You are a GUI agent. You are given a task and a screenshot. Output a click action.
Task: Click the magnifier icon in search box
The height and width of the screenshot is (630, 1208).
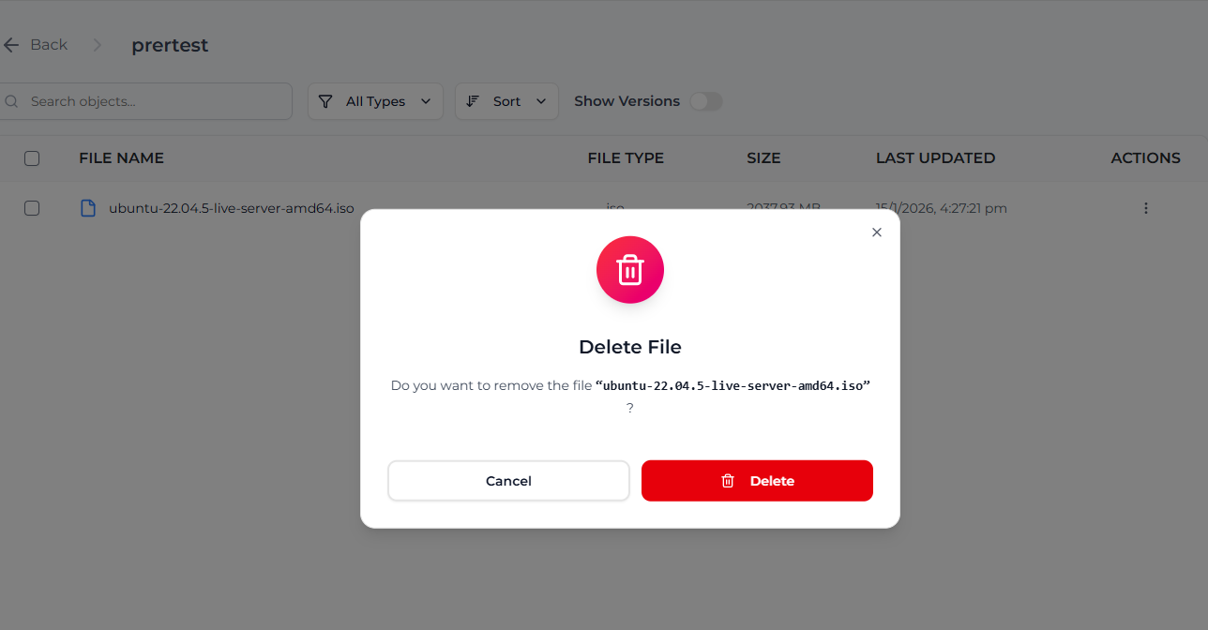tap(11, 101)
